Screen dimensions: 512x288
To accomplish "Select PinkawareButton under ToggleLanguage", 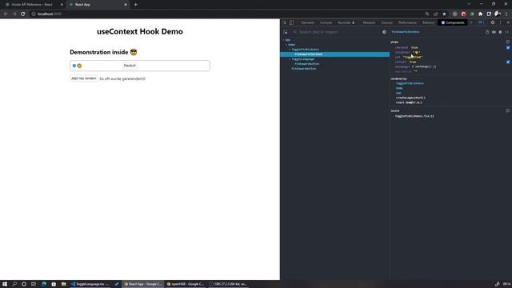I will click(306, 64).
